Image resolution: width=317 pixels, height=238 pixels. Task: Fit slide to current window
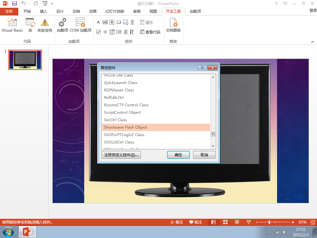(313, 222)
